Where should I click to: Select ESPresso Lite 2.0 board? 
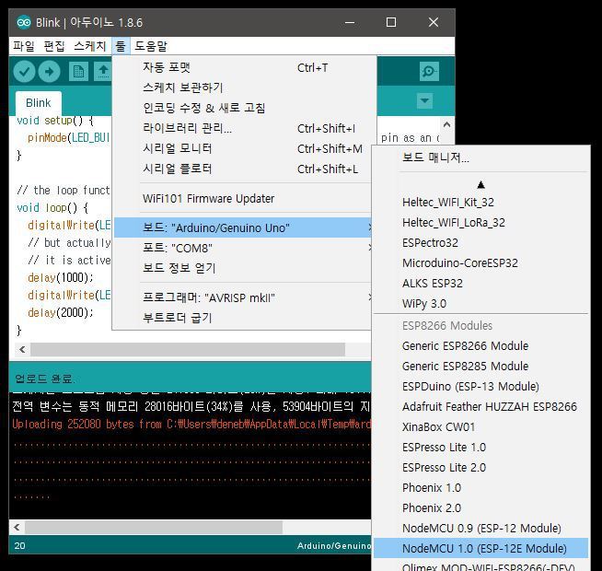click(x=480, y=468)
